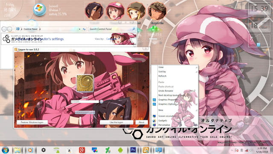This screenshot has height=154, width=273.
Task: Click the colorful paint-style taskbar icon
Action: click(x=95, y=150)
